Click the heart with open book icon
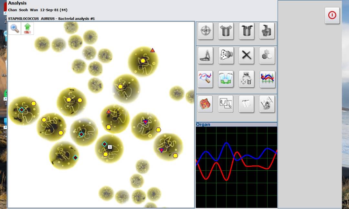 267,104
